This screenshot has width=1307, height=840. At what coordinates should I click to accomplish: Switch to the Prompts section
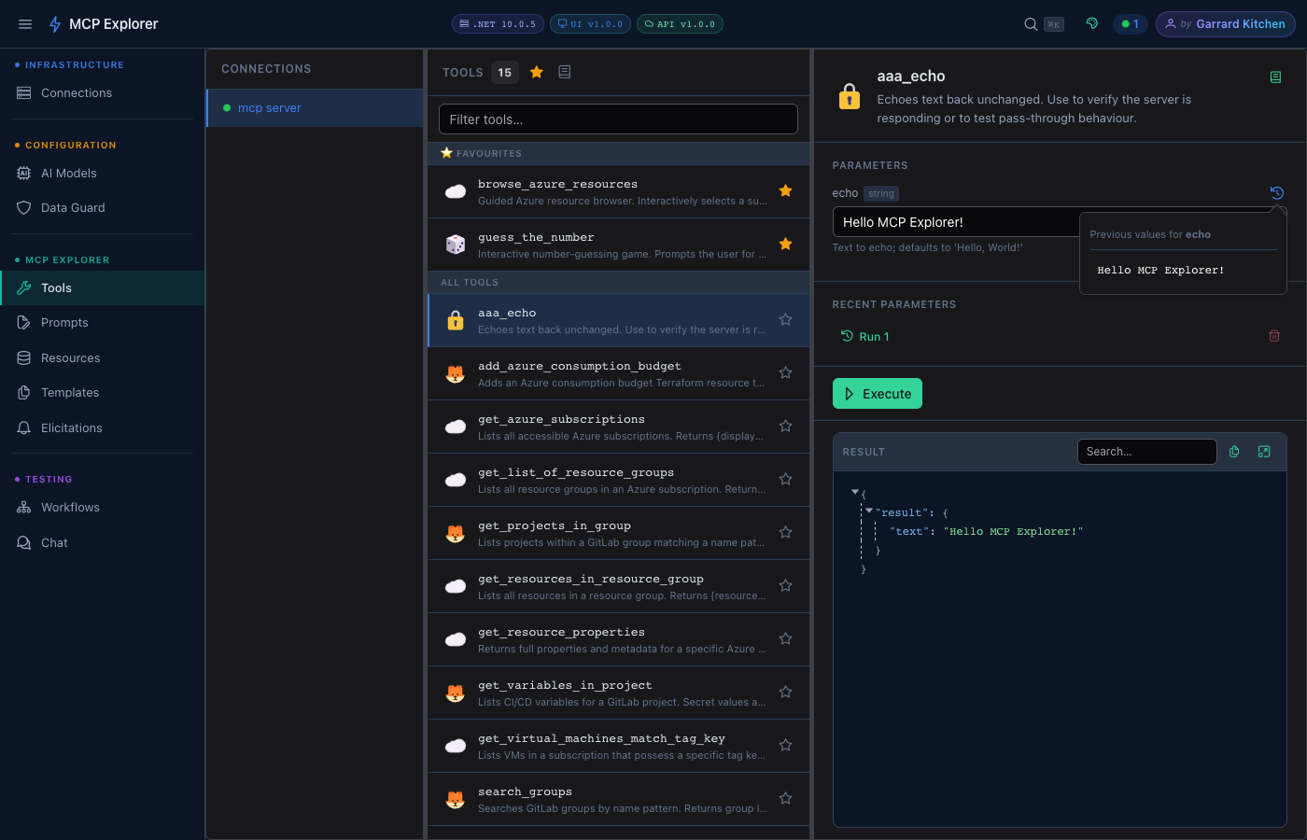pos(64,321)
